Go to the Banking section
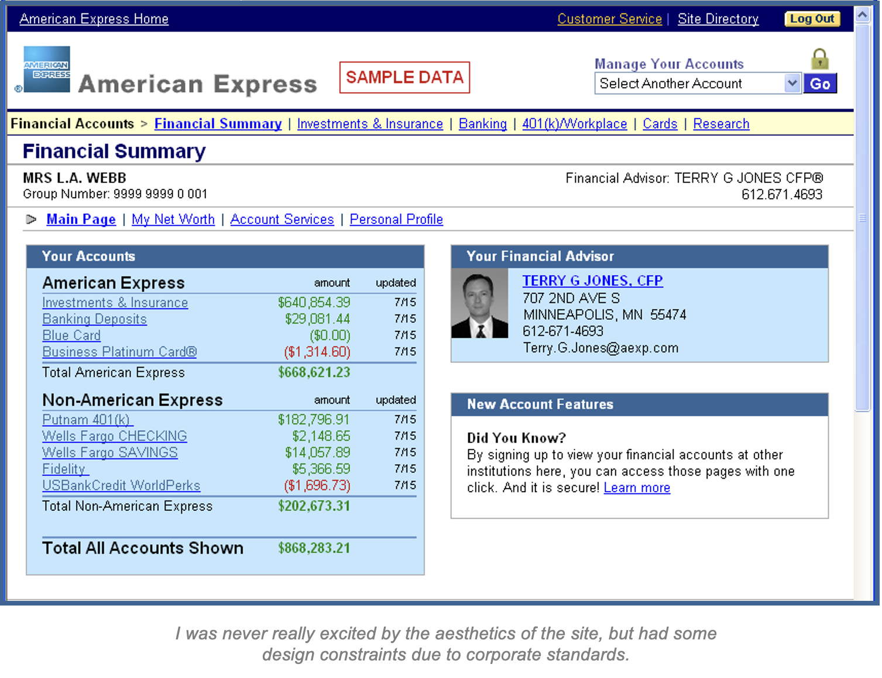 [482, 124]
